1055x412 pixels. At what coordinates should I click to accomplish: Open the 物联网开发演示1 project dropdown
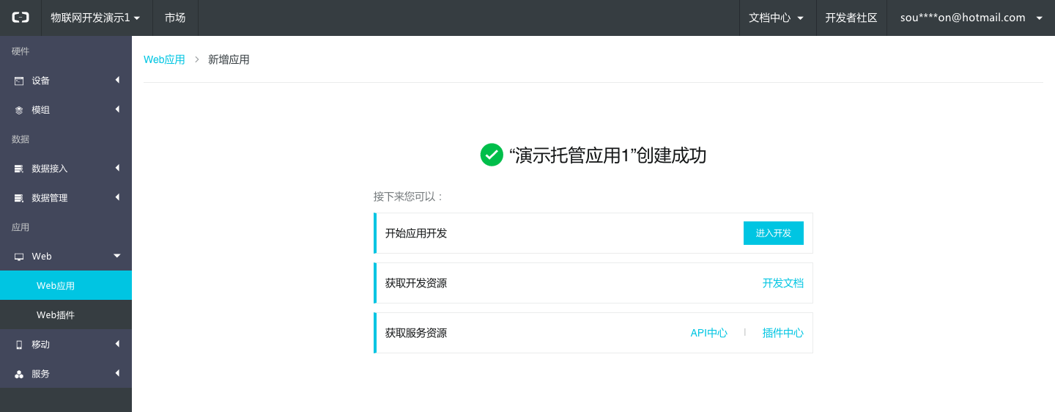click(95, 18)
